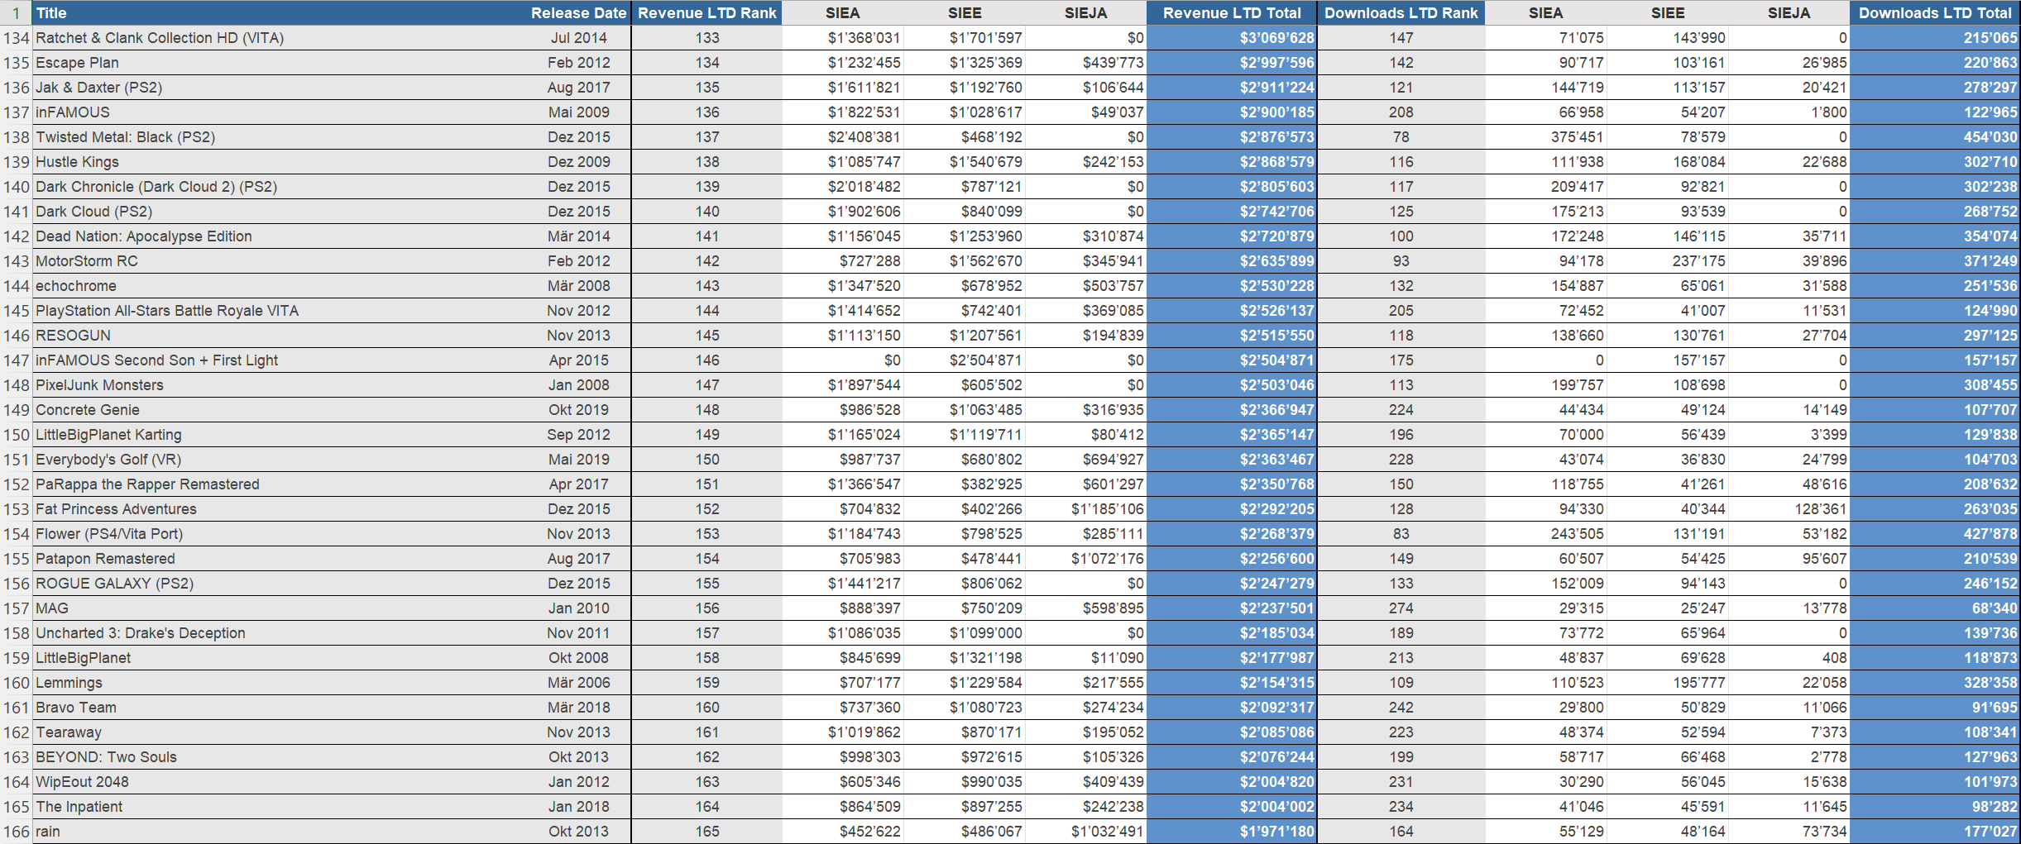The image size is (2021, 844).
Task: Click the Downloads LTD Rank header
Action: [1401, 12]
